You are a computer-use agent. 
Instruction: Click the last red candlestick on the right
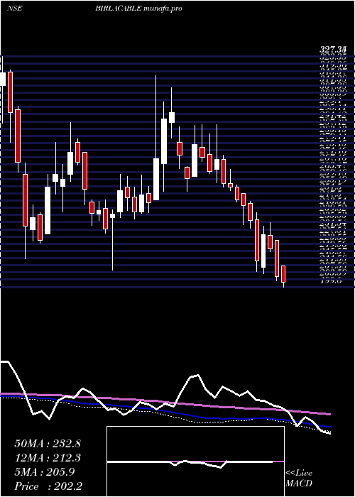pyautogui.click(x=283, y=274)
